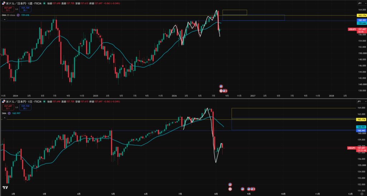
Task: Click 156.000 on the daily price scale
Action: (362, 159)
